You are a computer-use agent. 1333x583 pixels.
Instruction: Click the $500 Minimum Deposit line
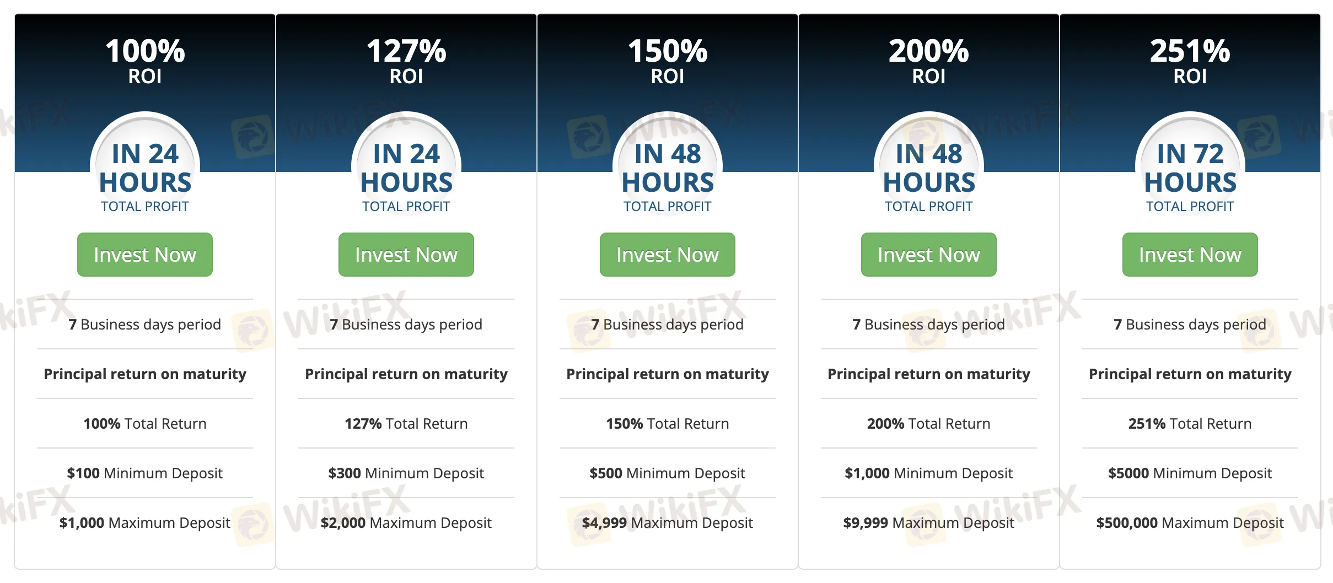[x=668, y=473]
